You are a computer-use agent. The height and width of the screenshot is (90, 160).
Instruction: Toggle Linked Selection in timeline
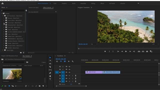pyautogui.click(x=65, y=61)
